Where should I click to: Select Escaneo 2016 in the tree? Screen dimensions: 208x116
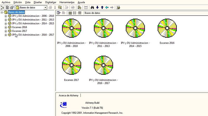pos(20,27)
